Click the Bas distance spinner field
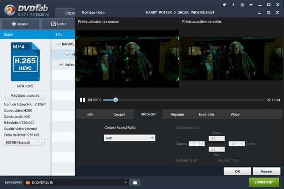This screenshot has width=284, height=189. [x=217, y=149]
